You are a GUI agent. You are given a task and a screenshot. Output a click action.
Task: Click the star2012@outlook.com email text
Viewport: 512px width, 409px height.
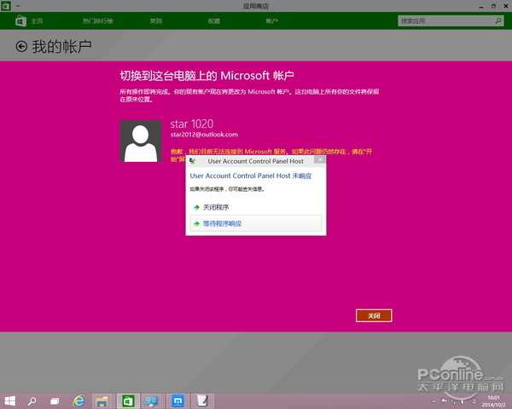204,135
